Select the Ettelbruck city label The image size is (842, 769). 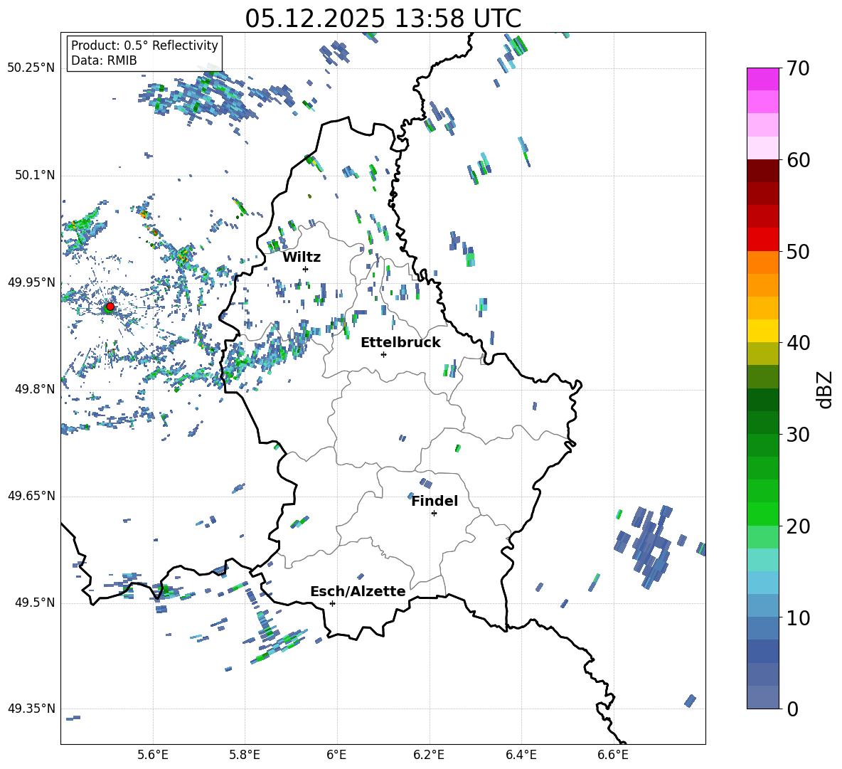click(400, 343)
